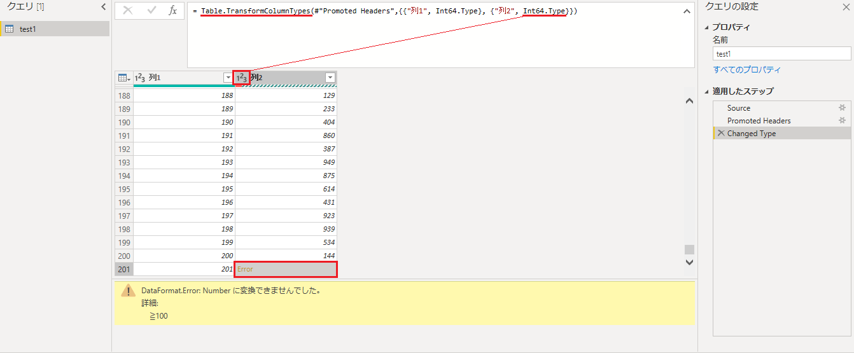Screen dimensions: 854x353
Task: Click the grid scroll up arrow
Action: coord(689,101)
